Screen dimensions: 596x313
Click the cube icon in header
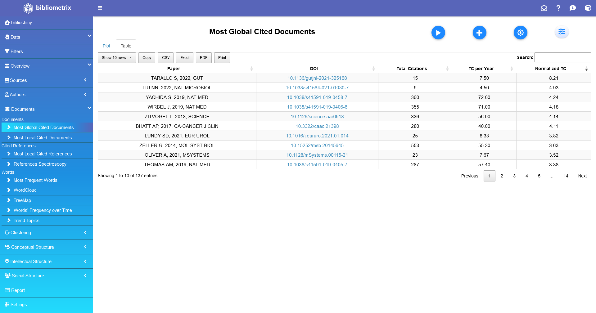click(x=588, y=8)
